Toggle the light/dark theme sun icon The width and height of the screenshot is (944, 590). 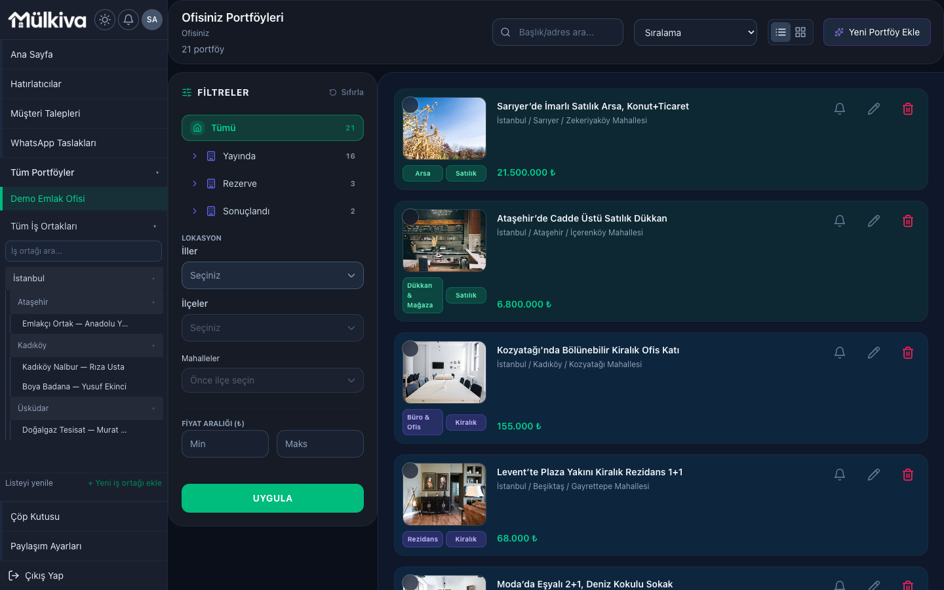pyautogui.click(x=105, y=20)
